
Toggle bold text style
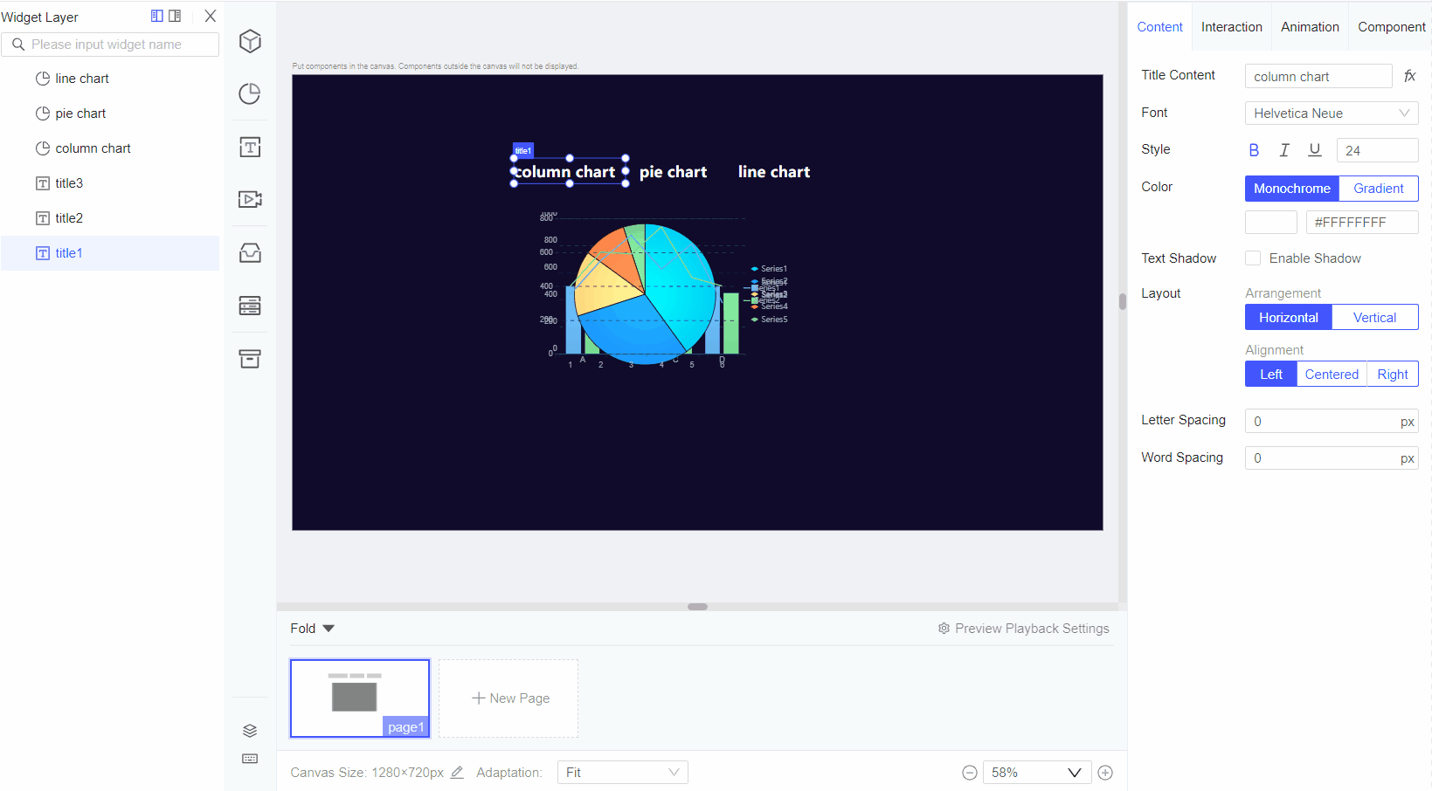1254,150
